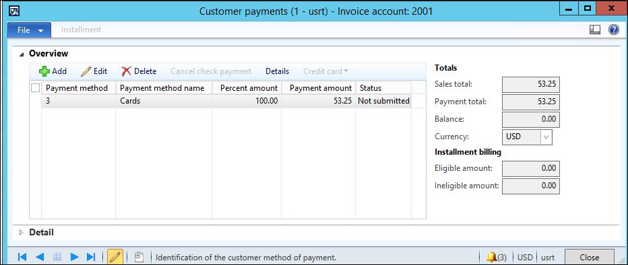Go to previous record arrow
Screen dimensions: 628x265
tap(40, 257)
